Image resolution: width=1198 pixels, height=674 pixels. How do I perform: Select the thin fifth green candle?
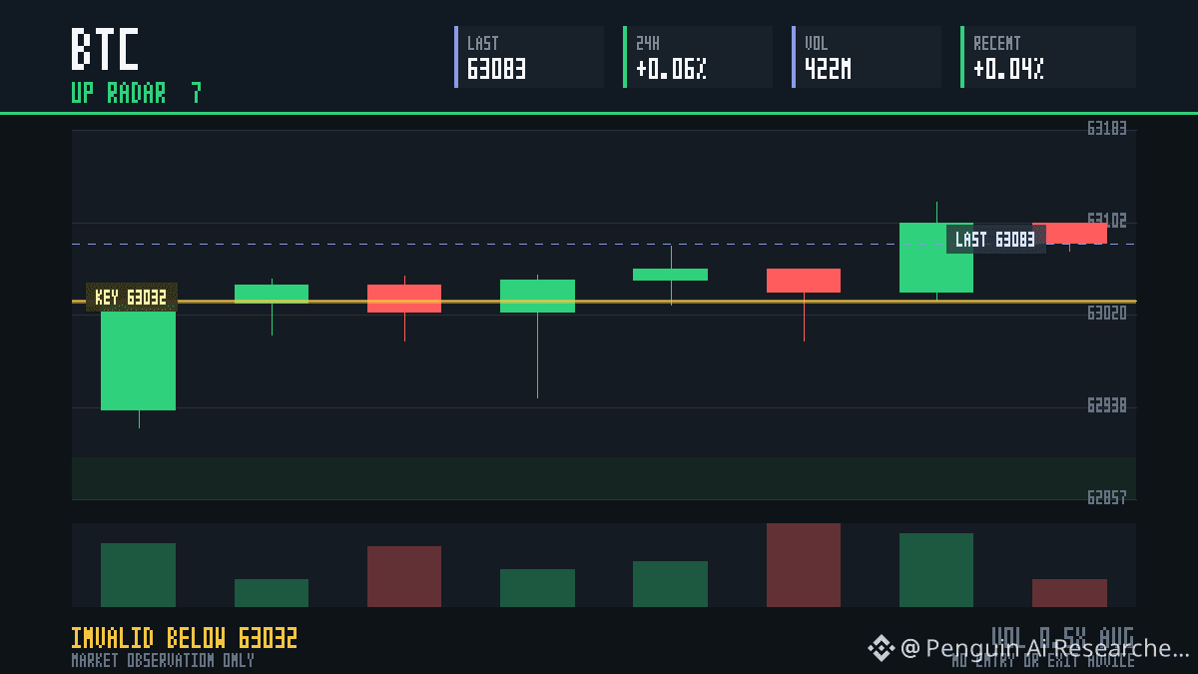coord(670,275)
